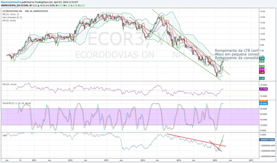Click the Apr label on time axis
This screenshot has width=277, height=163.
7,160
